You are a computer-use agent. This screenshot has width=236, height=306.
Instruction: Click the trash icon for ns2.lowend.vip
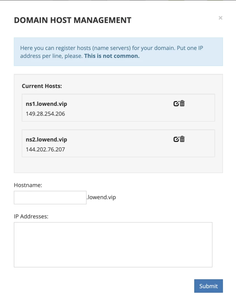(x=182, y=139)
